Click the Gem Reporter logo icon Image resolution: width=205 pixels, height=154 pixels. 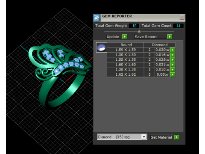(97, 18)
